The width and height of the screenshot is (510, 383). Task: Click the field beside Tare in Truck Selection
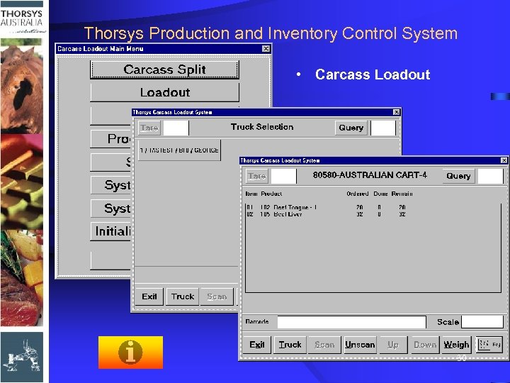176,128
